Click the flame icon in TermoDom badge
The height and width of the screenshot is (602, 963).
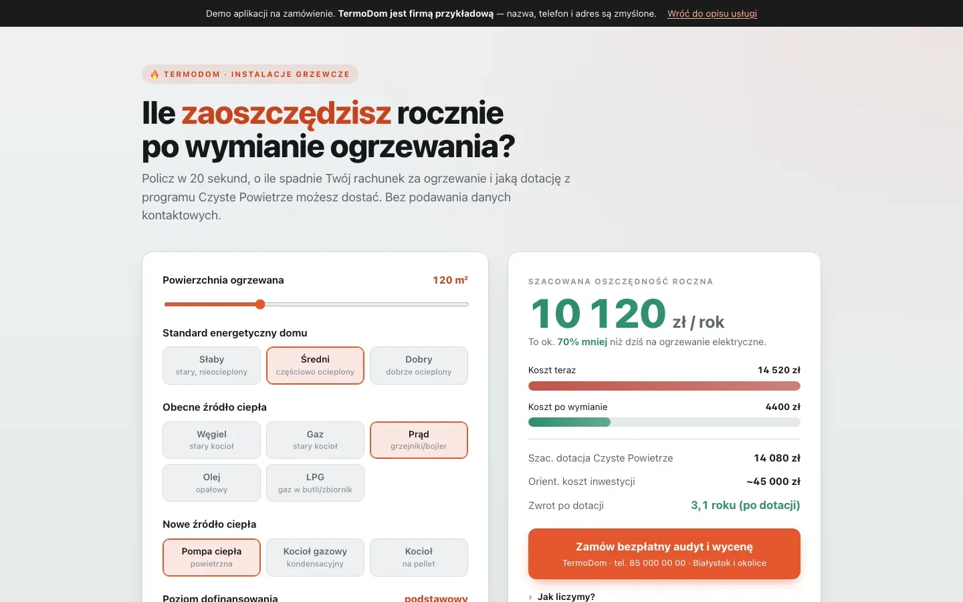click(x=154, y=74)
